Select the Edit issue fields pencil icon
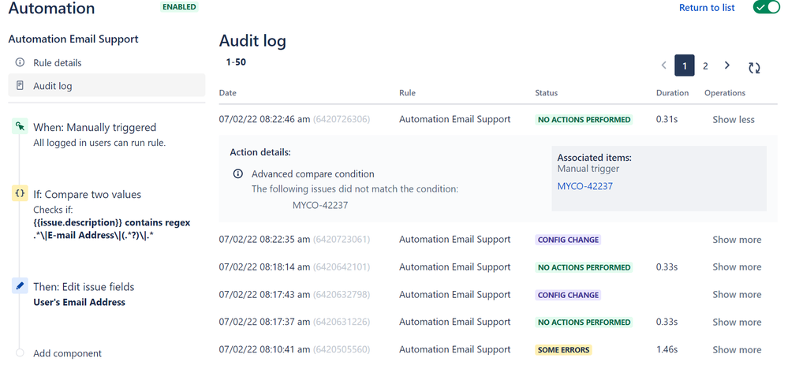 point(19,286)
